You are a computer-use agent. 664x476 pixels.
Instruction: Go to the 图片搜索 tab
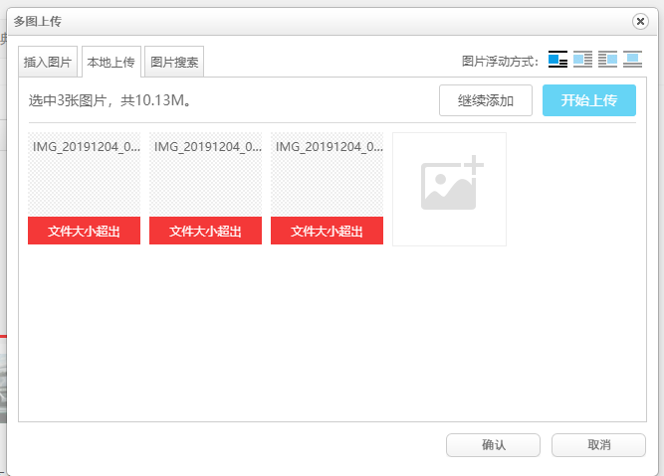click(x=174, y=62)
